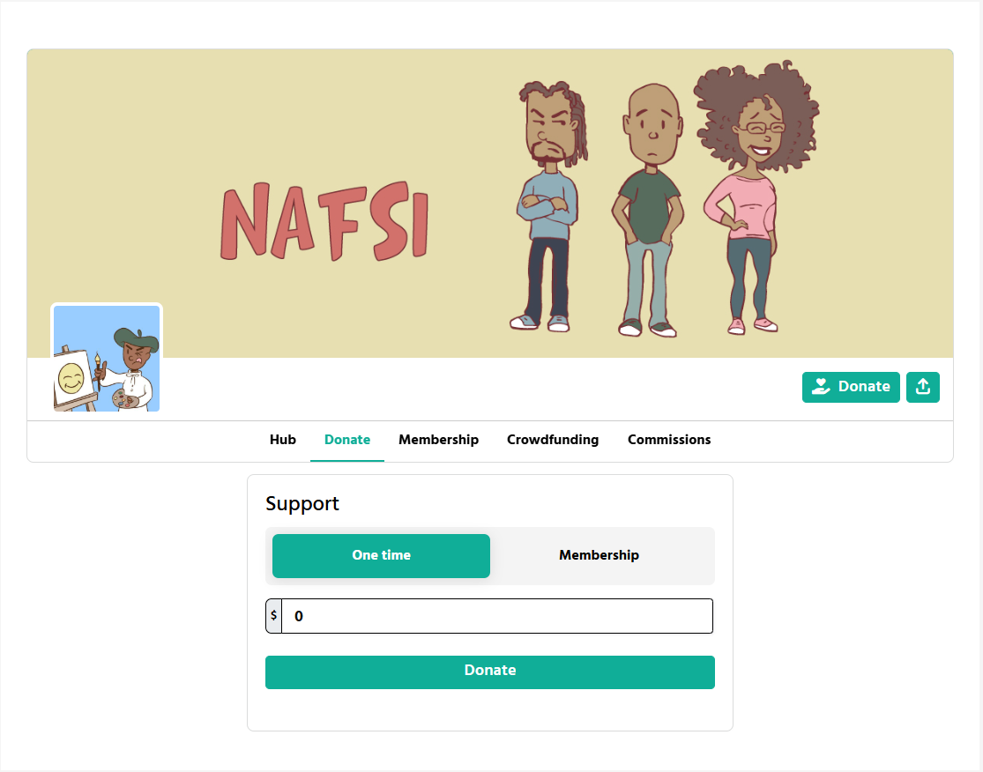Focus the donation amount input field
Screen dimensions: 983x772
point(497,616)
